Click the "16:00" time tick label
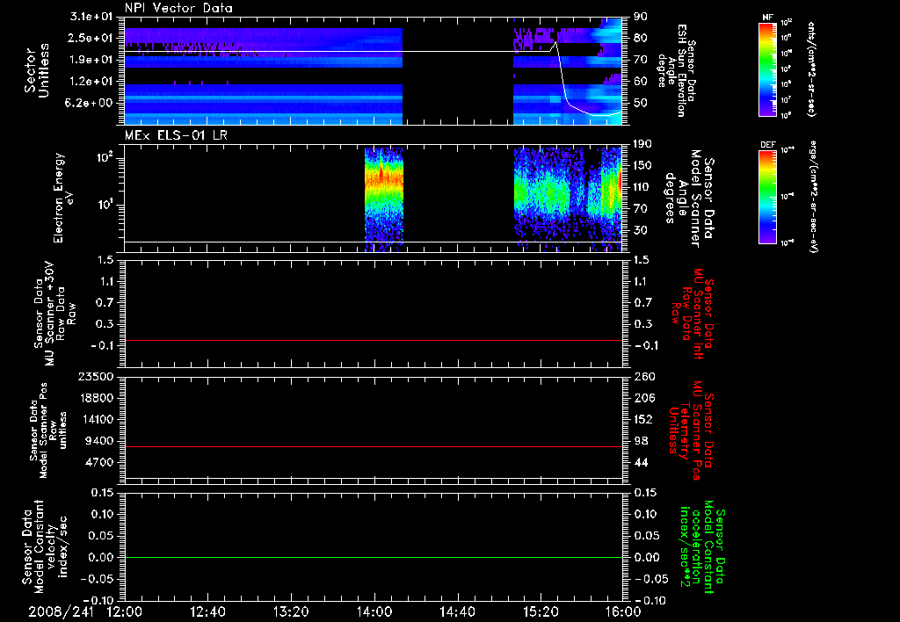The height and width of the screenshot is (622, 900). 623,612
